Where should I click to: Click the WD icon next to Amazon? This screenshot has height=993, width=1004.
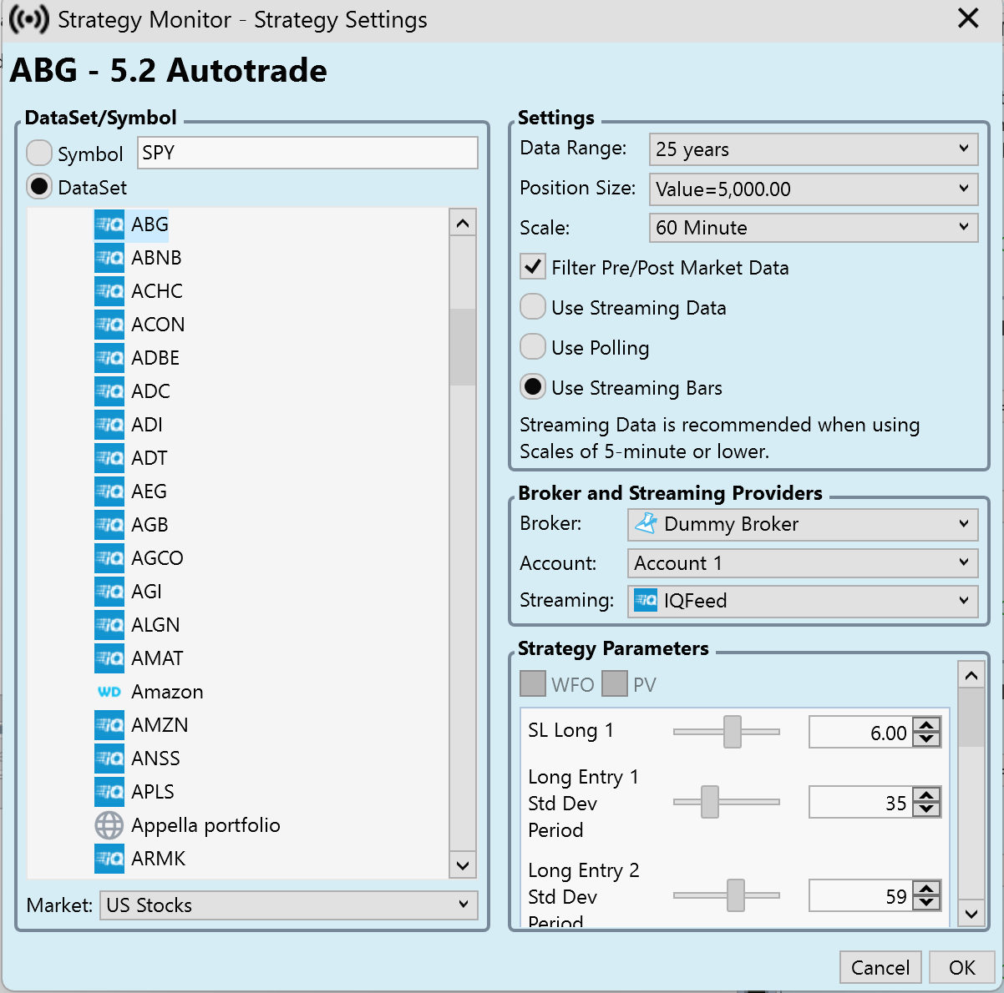[x=109, y=692]
